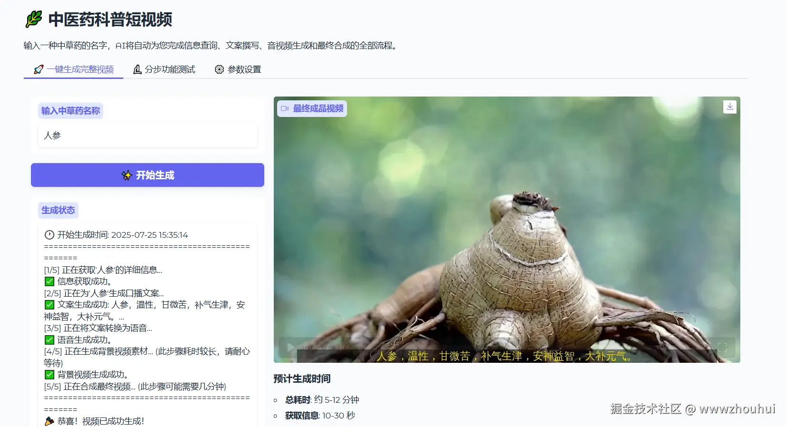Open the 分步功能测试 tab
The image size is (787, 427).
pos(164,69)
